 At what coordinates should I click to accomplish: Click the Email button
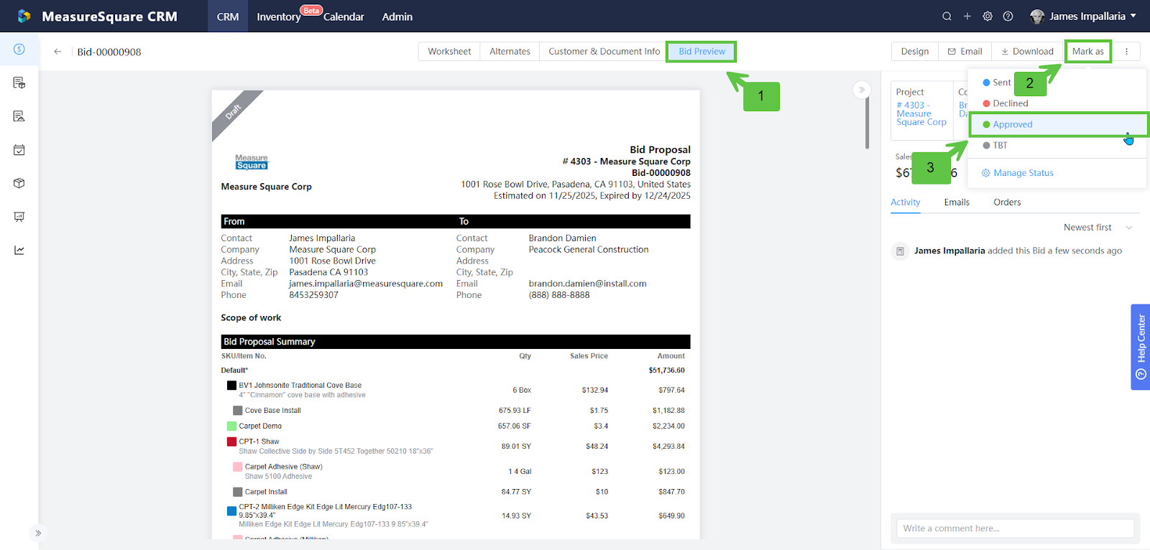tap(965, 52)
